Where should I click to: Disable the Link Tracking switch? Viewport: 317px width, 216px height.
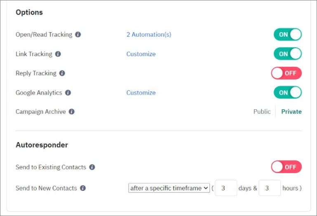coord(288,54)
